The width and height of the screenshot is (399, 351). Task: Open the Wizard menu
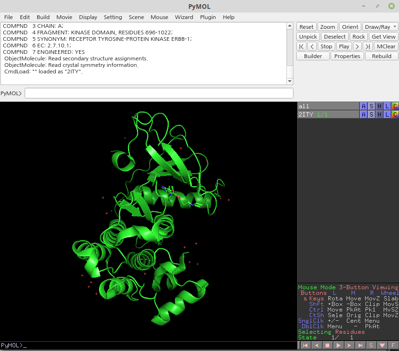(184, 17)
